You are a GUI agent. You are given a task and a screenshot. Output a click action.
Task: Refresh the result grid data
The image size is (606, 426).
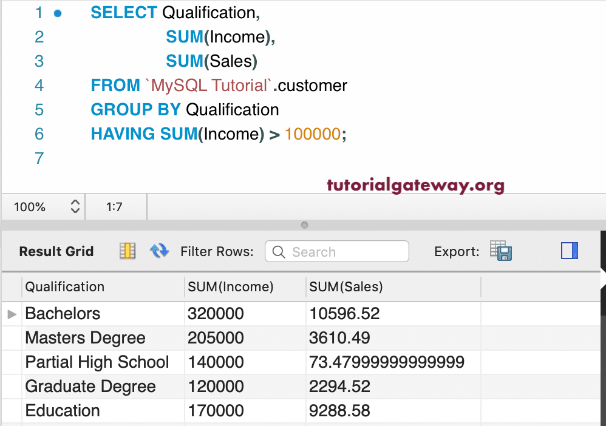point(159,251)
